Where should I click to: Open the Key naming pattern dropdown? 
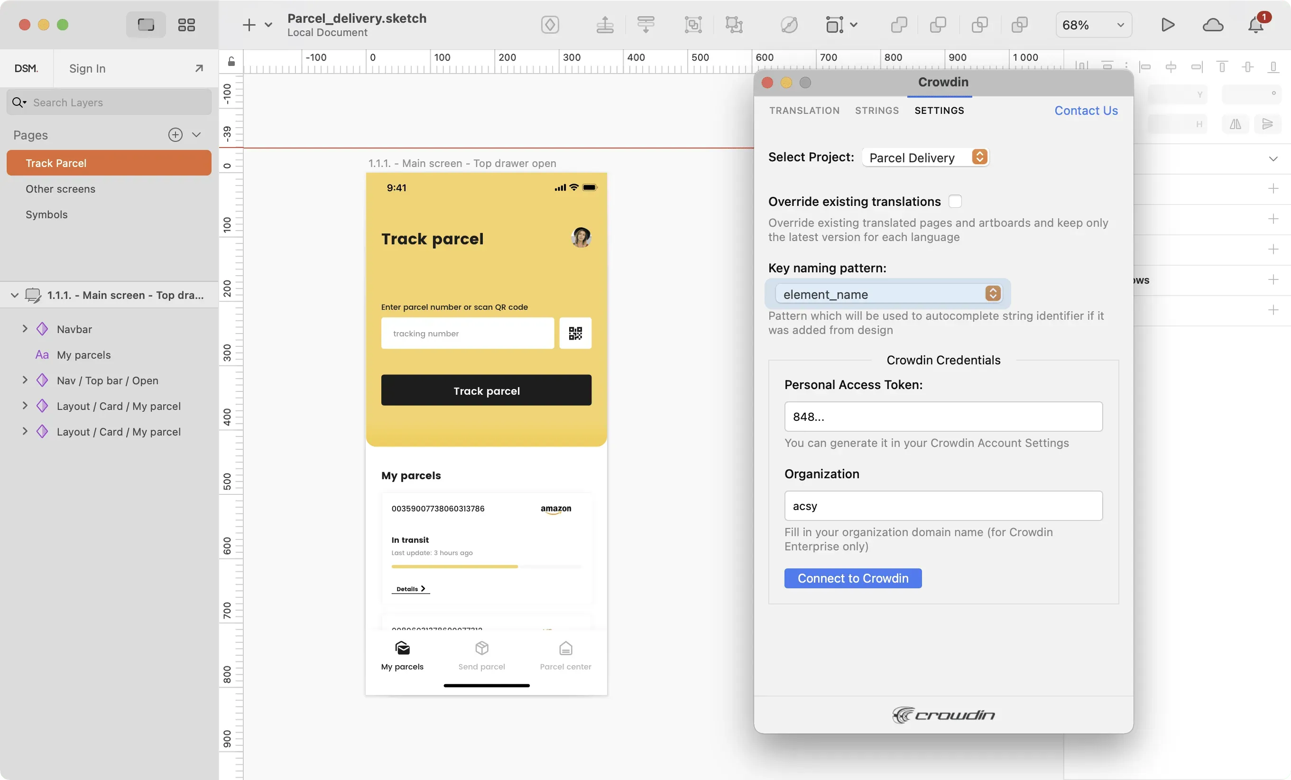(890, 294)
